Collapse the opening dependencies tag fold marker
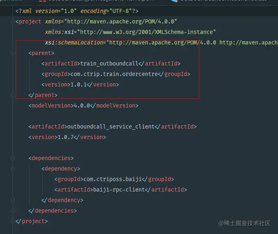This screenshot has height=234, width=278. tap(13, 158)
